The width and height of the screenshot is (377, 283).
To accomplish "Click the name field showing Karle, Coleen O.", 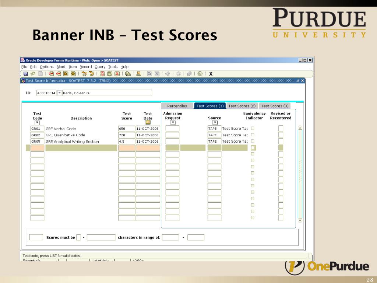I will pyautogui.click(x=107, y=93).
